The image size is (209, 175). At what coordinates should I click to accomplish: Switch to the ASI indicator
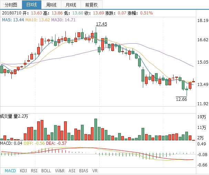[x=72, y=171]
